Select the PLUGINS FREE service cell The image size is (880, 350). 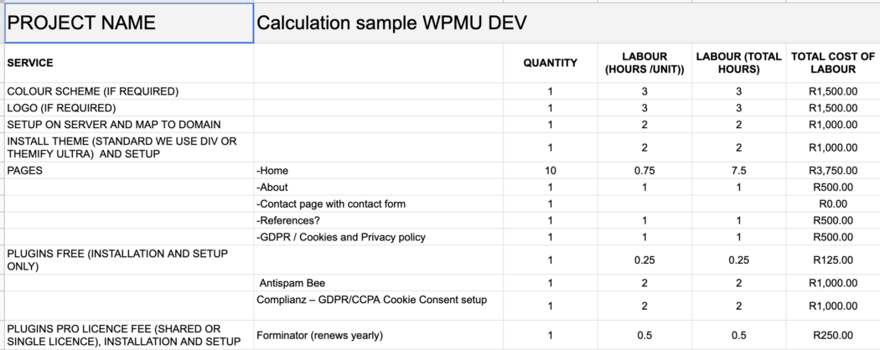(x=129, y=260)
